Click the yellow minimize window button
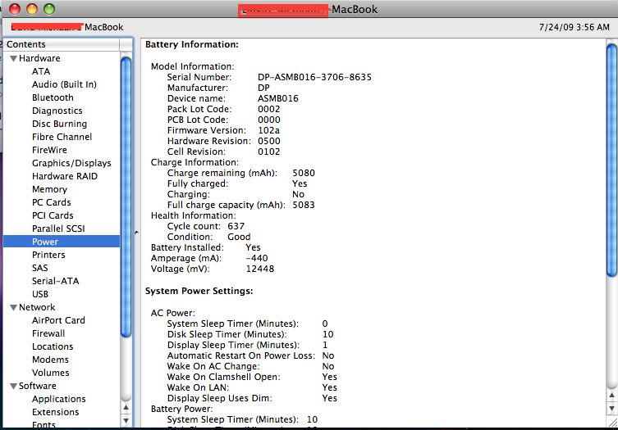 coord(32,9)
